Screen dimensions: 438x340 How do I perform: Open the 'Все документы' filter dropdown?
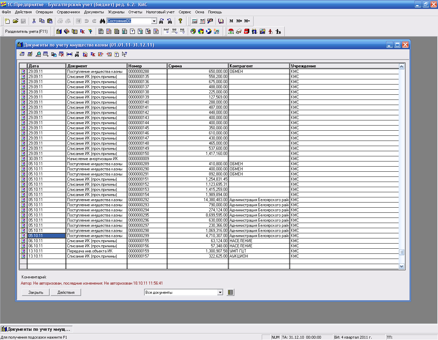(220, 292)
